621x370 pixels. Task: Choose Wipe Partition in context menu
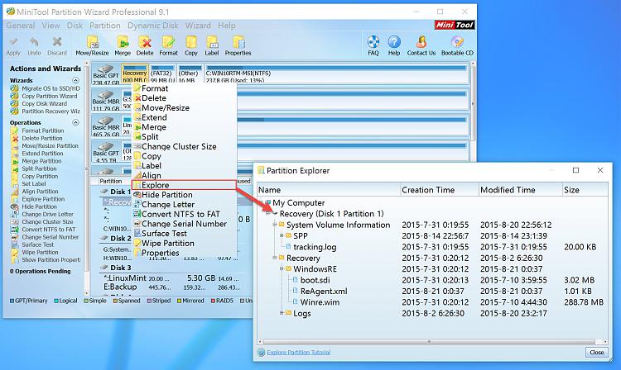(184, 244)
